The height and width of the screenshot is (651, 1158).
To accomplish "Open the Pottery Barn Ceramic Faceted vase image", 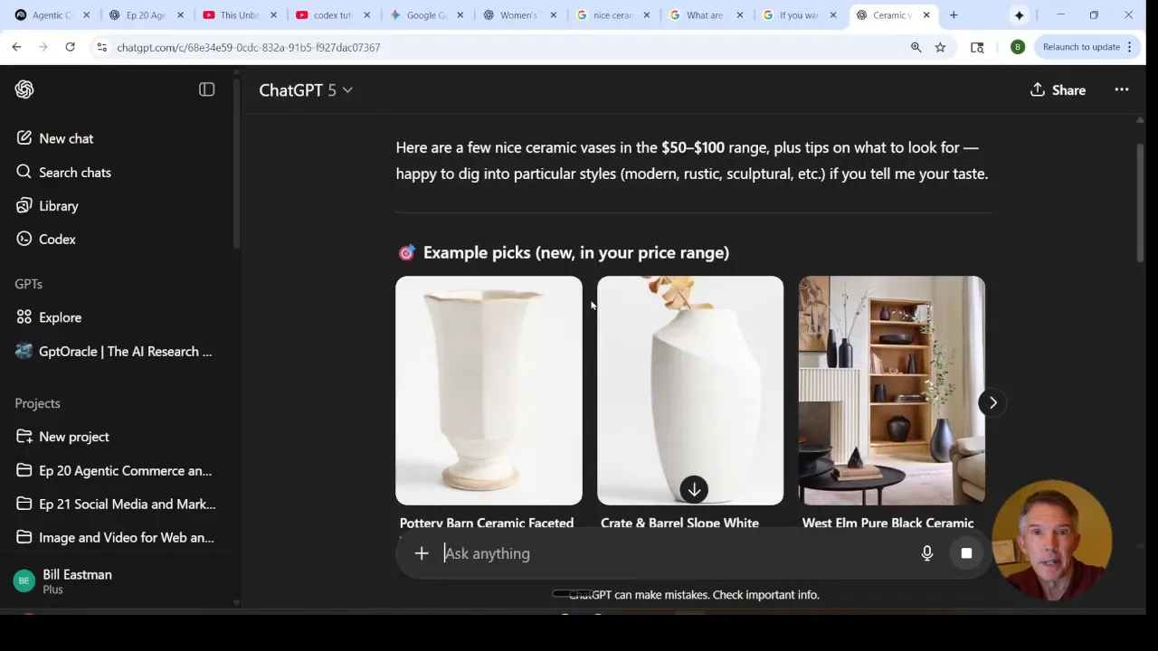I will pos(489,391).
